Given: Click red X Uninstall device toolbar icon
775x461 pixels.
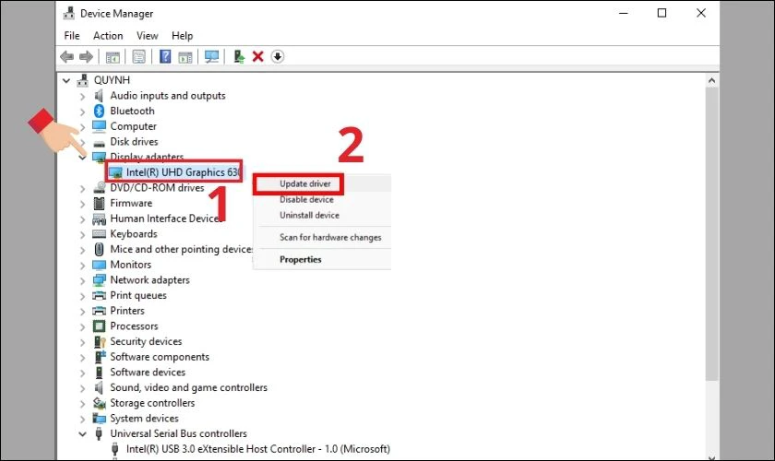Looking at the screenshot, I should (x=258, y=57).
